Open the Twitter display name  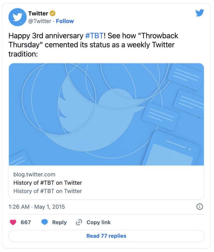[38, 13]
